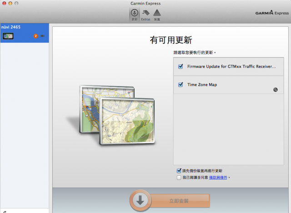This screenshot has height=213, width=291.
Task: Open the Device triangle toolbar tab
Action: click(x=157, y=15)
